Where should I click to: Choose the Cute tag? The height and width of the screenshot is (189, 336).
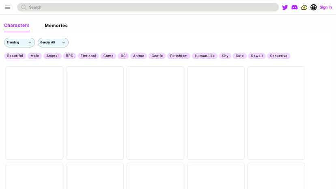click(239, 56)
